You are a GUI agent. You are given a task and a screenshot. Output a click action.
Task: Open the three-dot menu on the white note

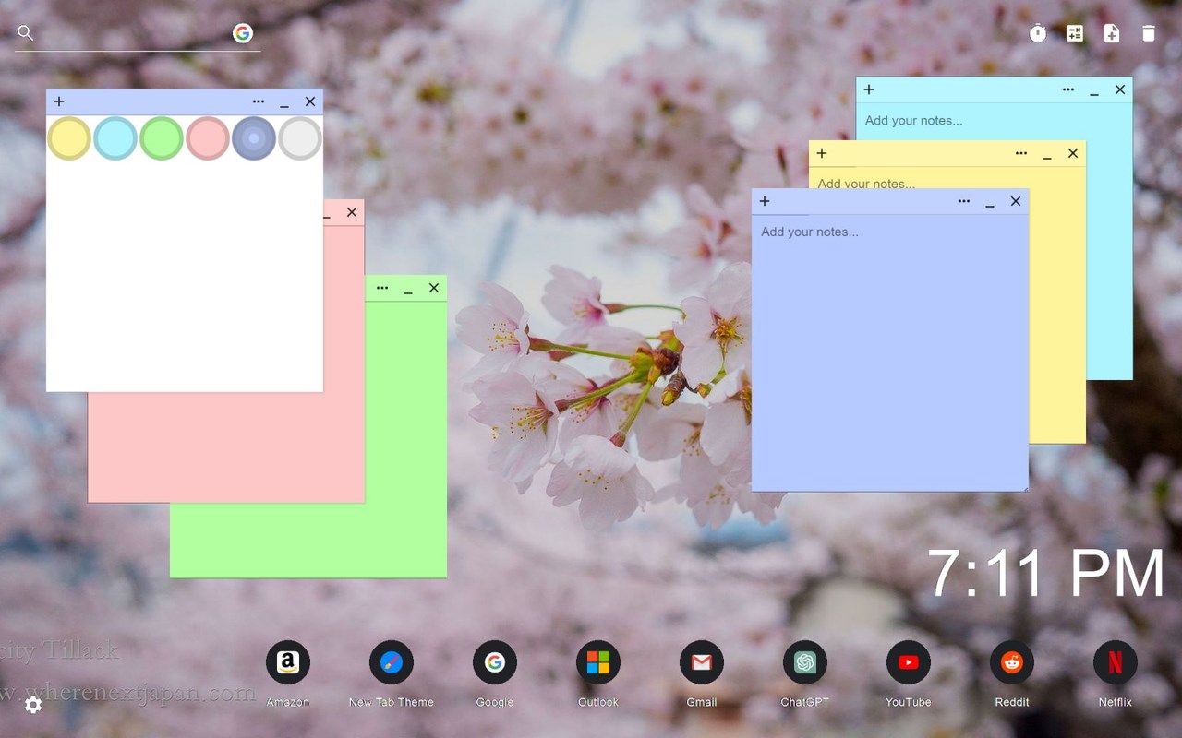click(x=259, y=101)
